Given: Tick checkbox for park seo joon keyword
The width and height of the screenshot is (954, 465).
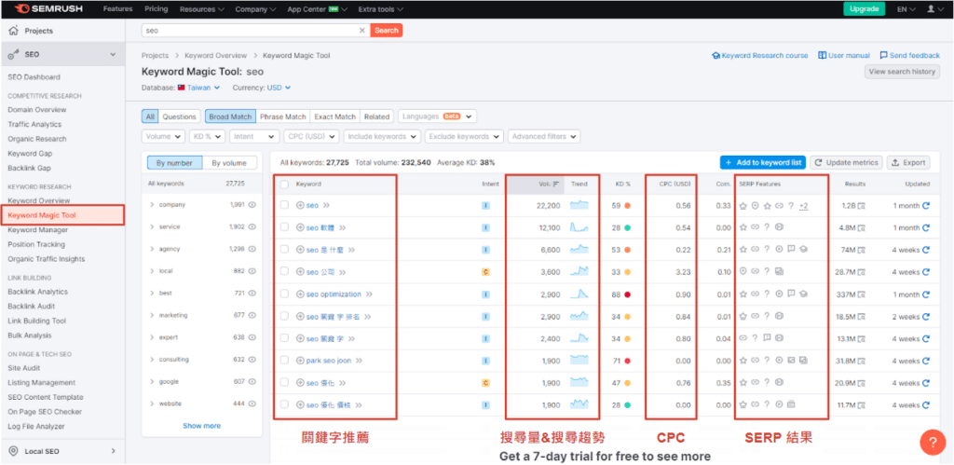Looking at the screenshot, I should 284,361.
